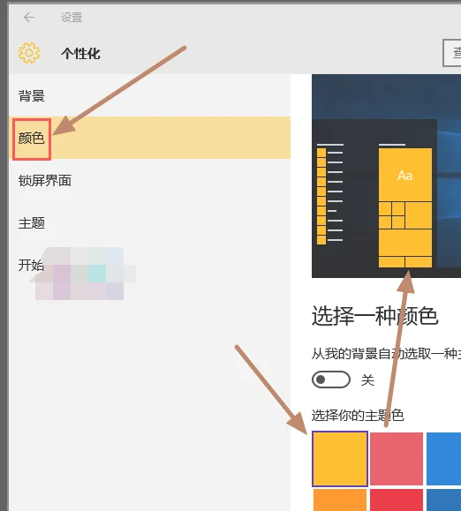The image size is (461, 511).
Task: Toggle automatic accent color from background
Action: click(331, 379)
